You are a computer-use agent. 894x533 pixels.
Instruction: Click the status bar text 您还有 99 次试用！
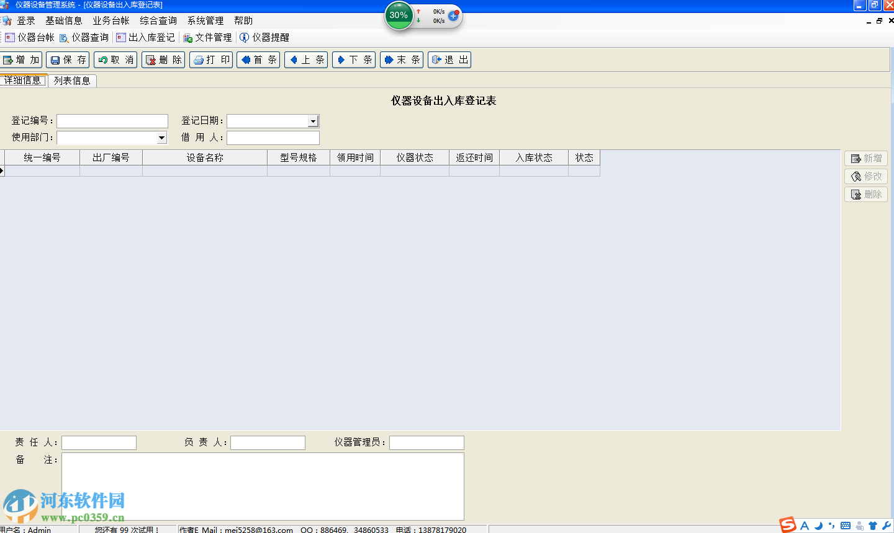click(x=127, y=530)
